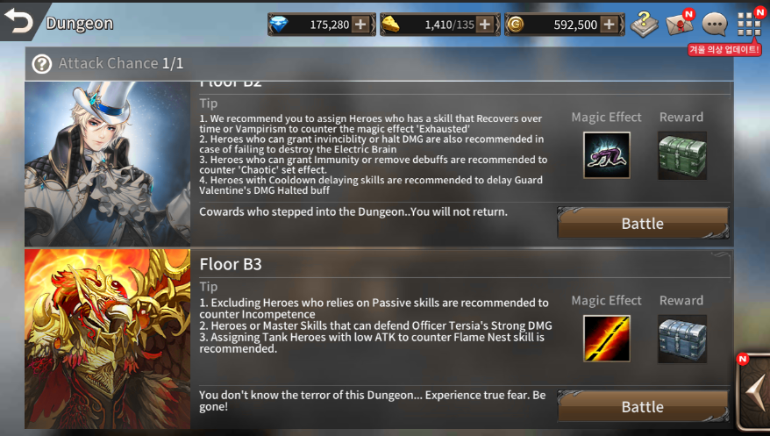Expand the side panel arrow tab
The image size is (770, 436).
coord(754,391)
